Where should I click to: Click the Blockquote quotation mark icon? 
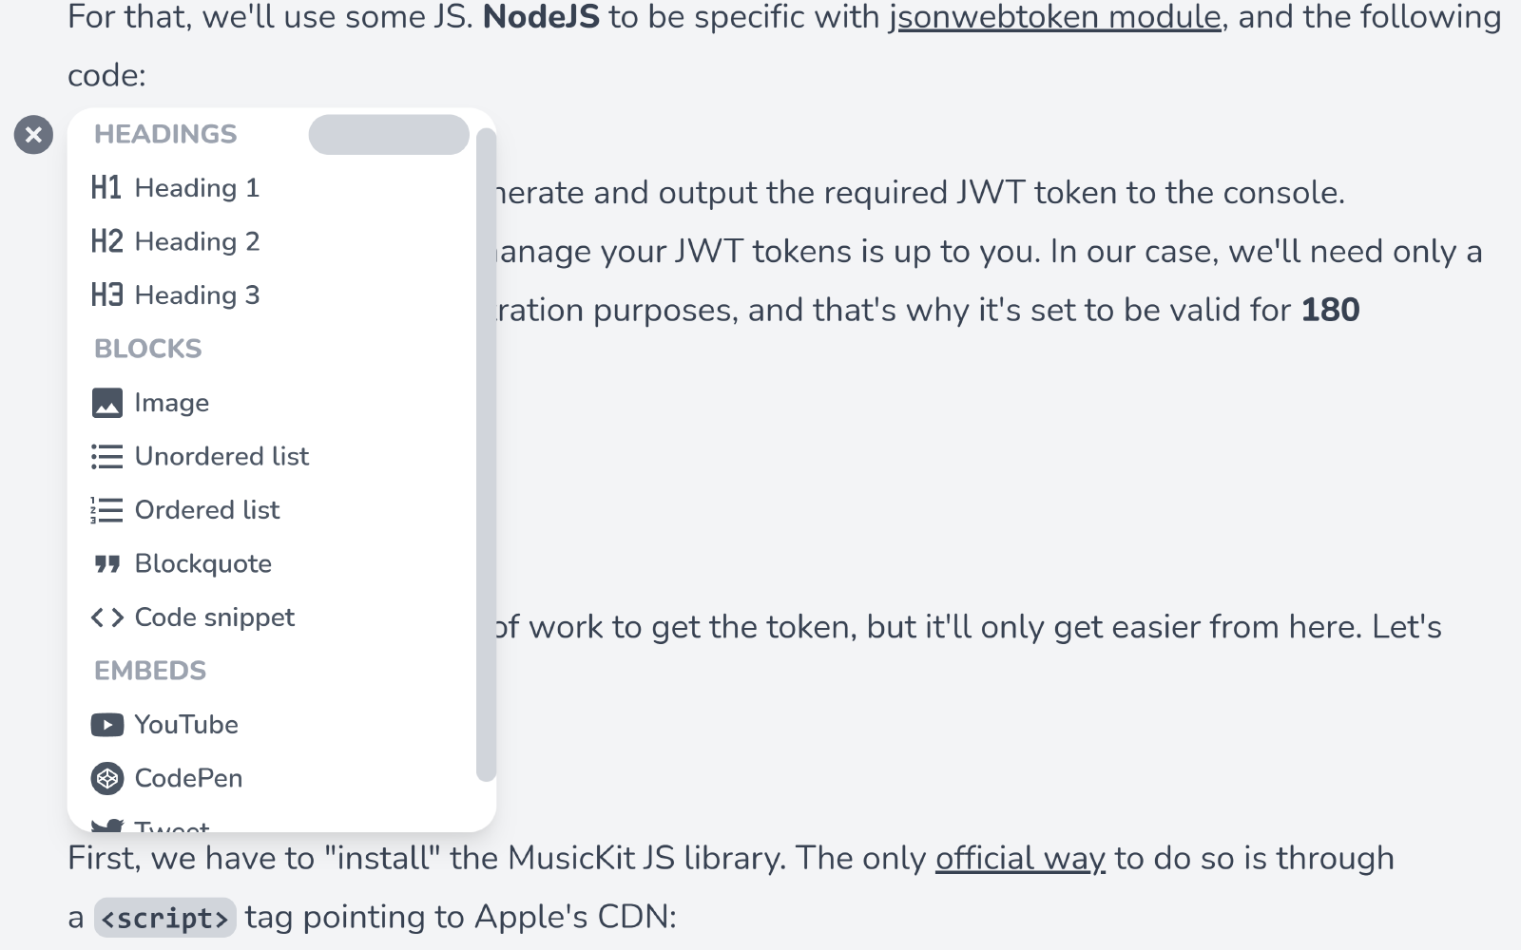[x=106, y=564]
